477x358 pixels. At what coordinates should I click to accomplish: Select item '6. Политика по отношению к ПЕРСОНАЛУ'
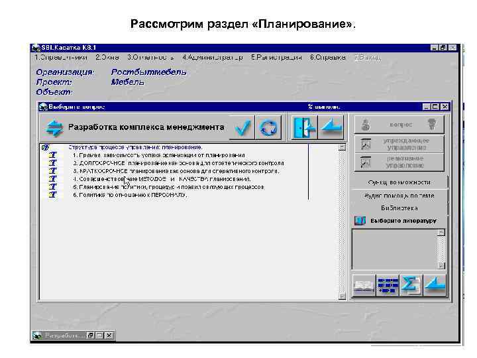(x=130, y=195)
